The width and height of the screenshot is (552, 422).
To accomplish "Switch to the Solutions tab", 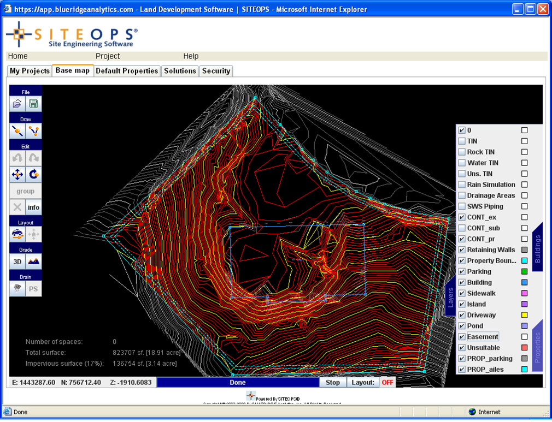I will (x=180, y=71).
